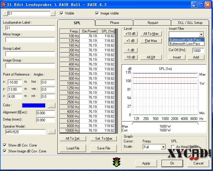Disable Show Image dB Cov. Cone
This screenshot has height=171, width=213.
(x=5, y=151)
